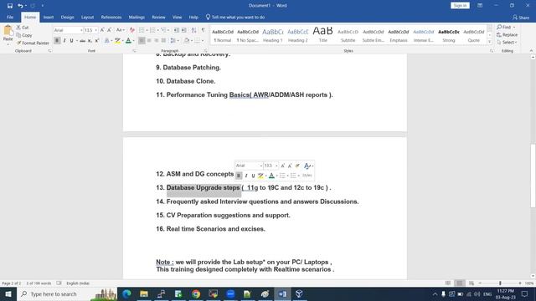
Task: Click the Replace command in the Editing group
Action: (x=507, y=35)
